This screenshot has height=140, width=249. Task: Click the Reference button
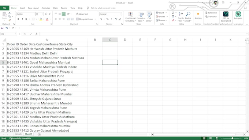pos(211,13)
